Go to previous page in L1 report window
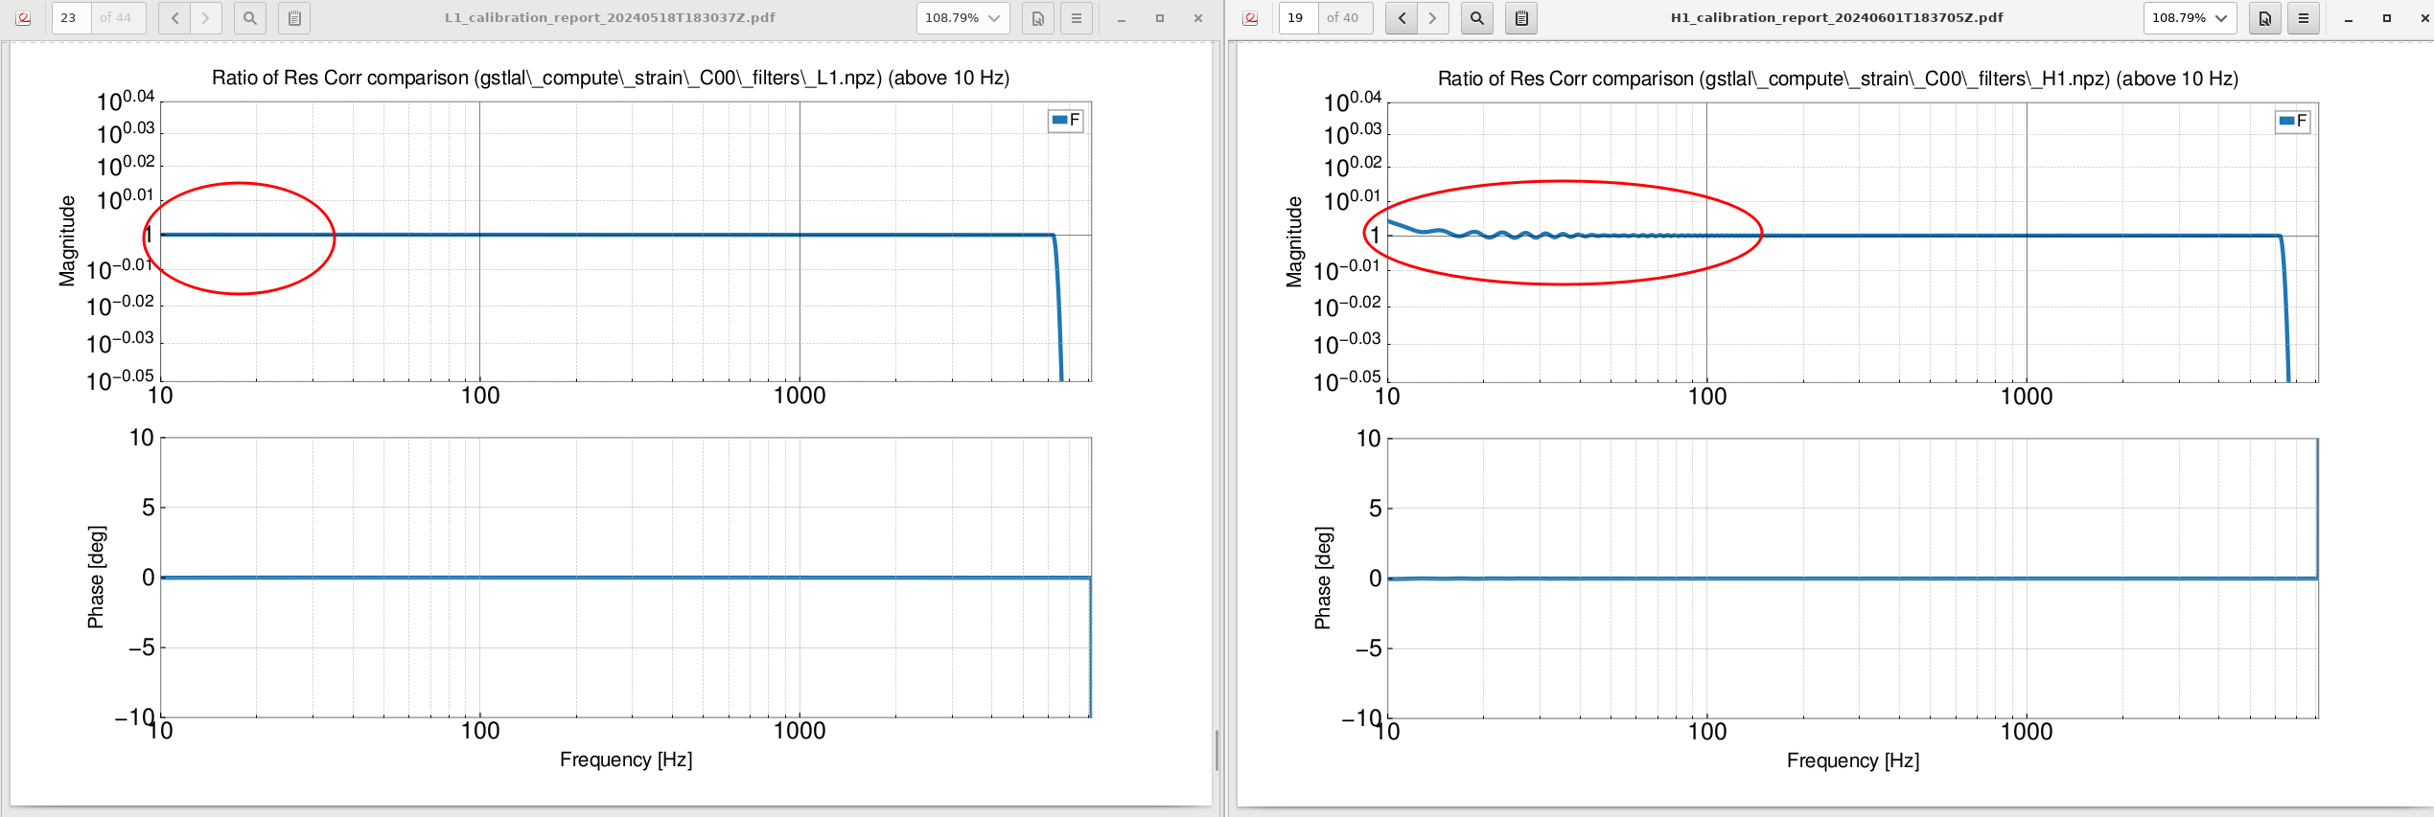This screenshot has height=817, width=2434. coord(174,18)
